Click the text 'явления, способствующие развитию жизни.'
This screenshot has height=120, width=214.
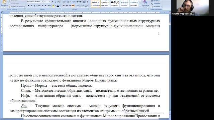tap(46, 16)
